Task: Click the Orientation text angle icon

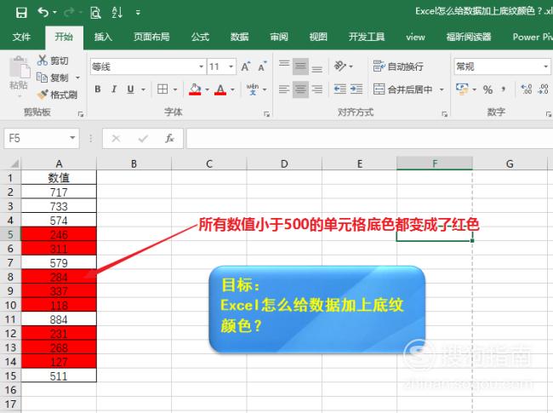Action: coord(340,66)
